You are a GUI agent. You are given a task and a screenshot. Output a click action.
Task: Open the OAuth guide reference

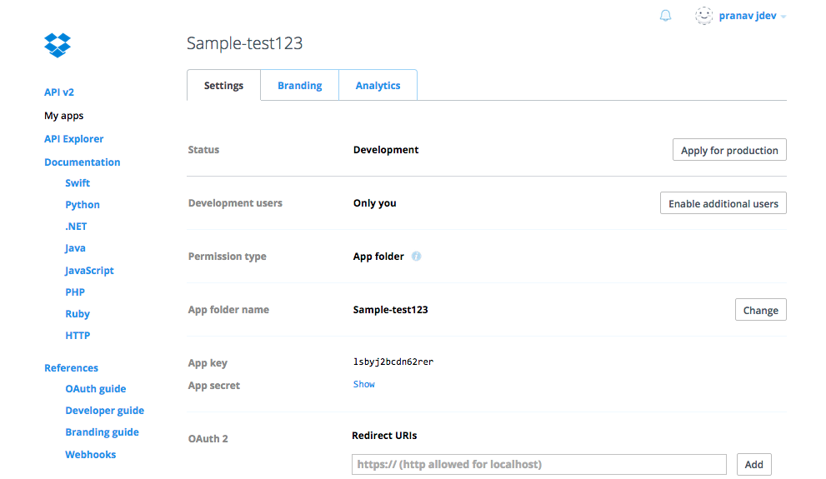click(96, 389)
